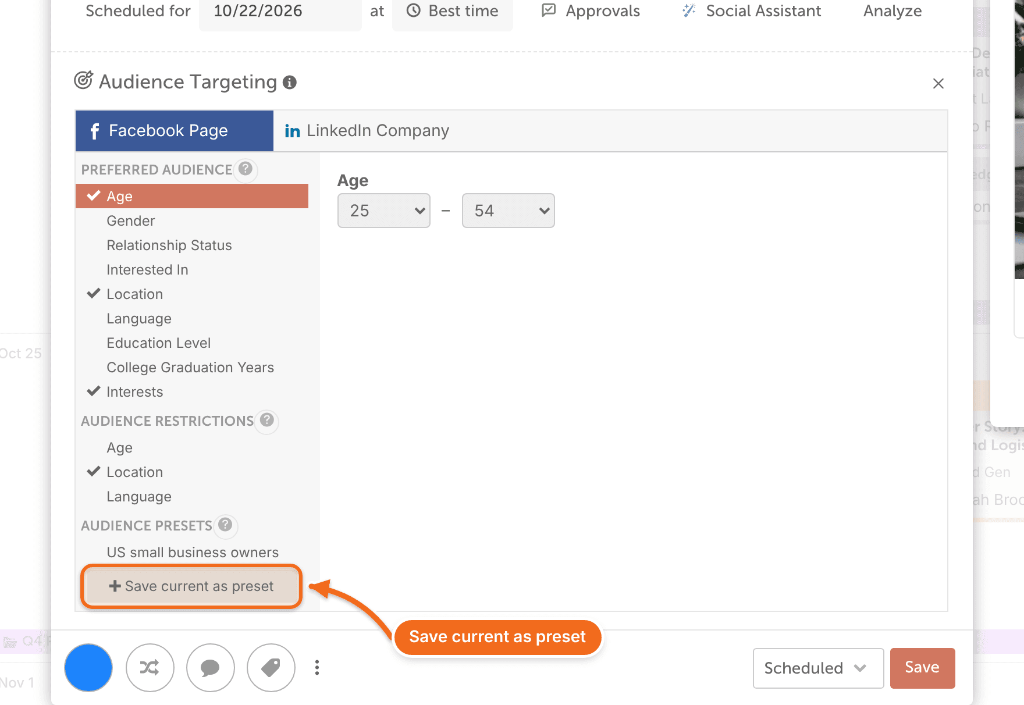The width and height of the screenshot is (1024, 705).
Task: Open the Preferred Audience help icon
Action: pos(246,169)
